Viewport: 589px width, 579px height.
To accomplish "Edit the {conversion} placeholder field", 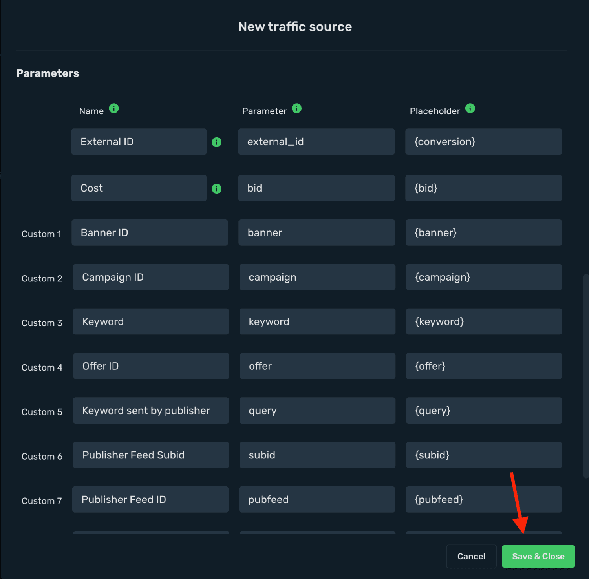I will (x=484, y=142).
